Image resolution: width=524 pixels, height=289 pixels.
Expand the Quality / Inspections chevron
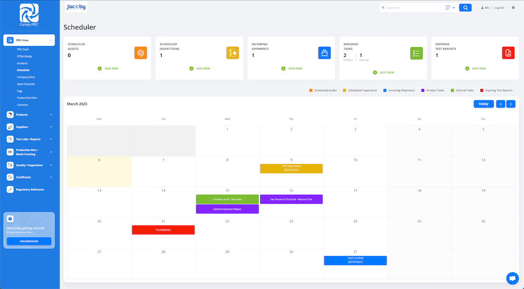click(51, 165)
